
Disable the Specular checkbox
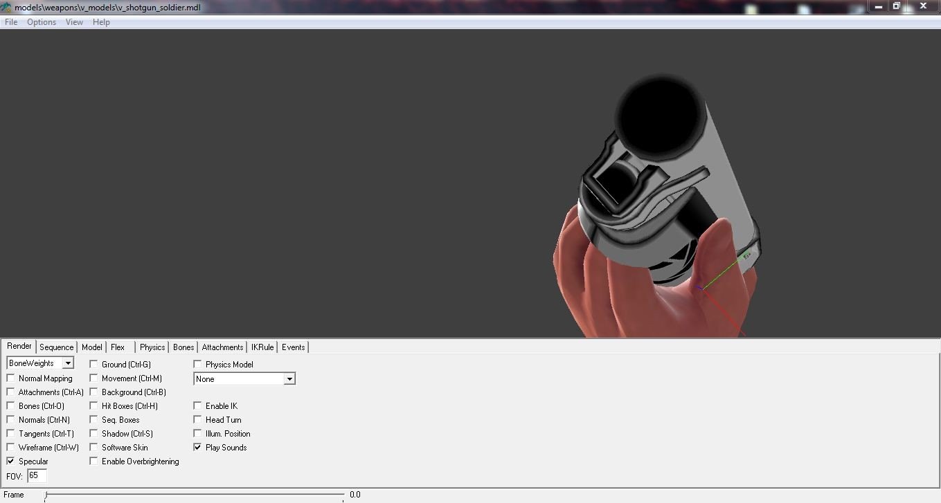click(10, 461)
